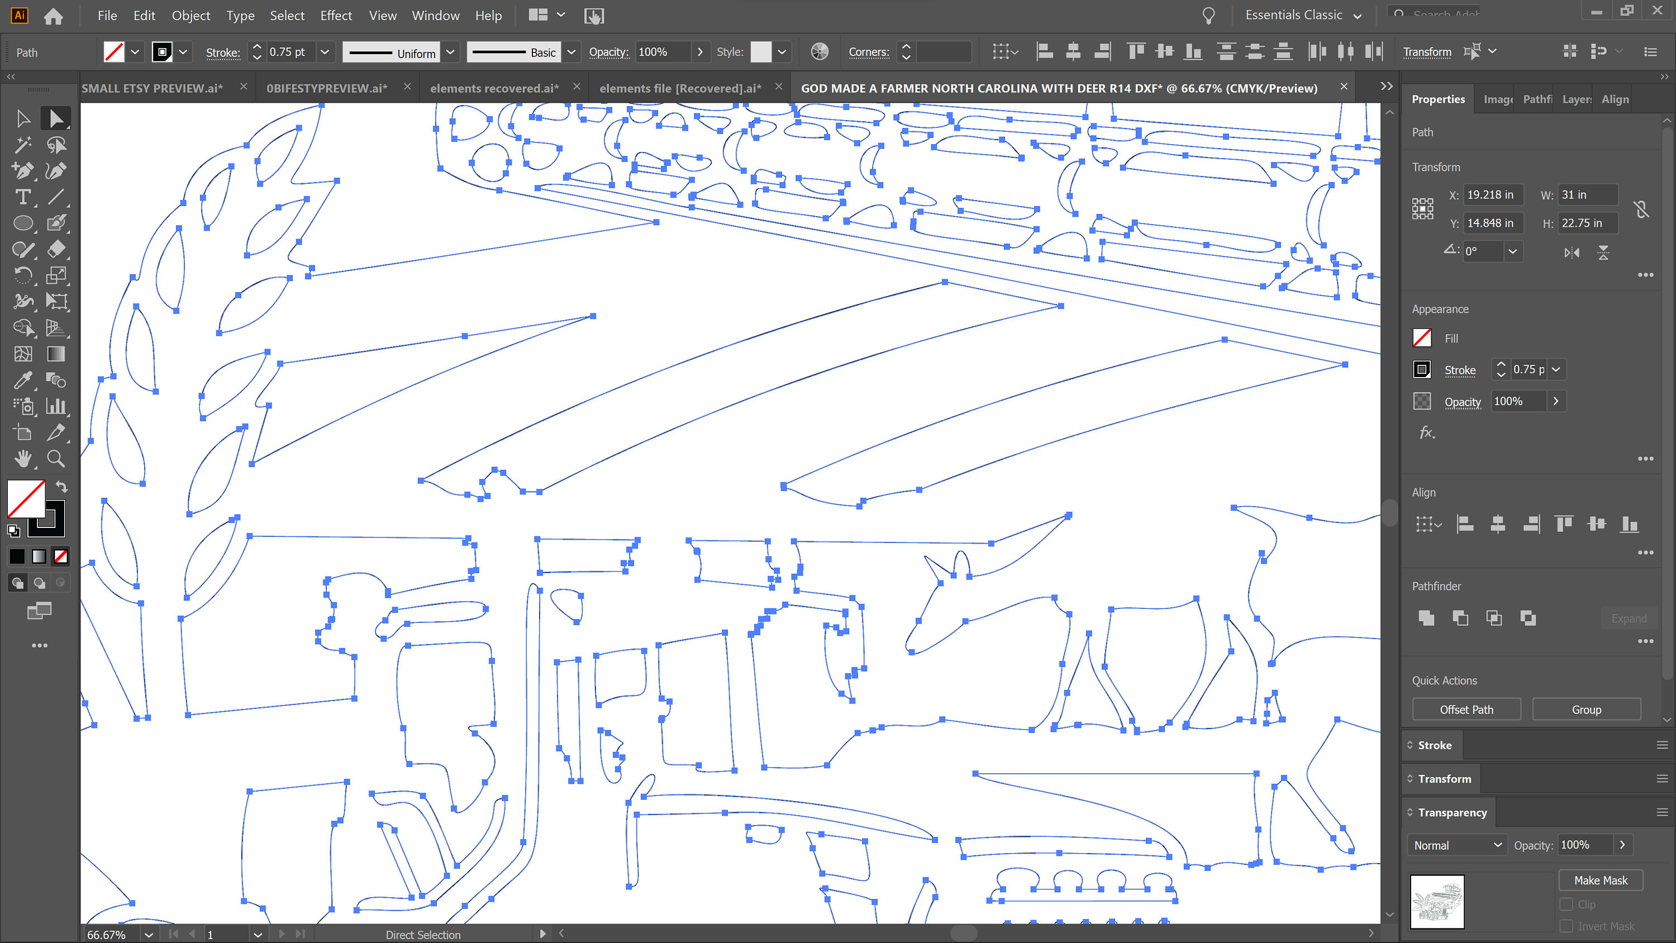This screenshot has height=943, width=1676.
Task: Open the Effect menu
Action: click(x=336, y=16)
